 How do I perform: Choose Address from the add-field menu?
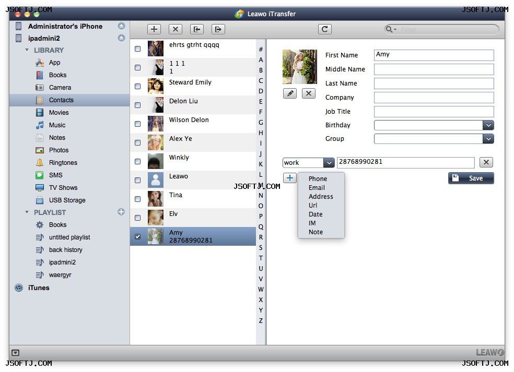[321, 197]
